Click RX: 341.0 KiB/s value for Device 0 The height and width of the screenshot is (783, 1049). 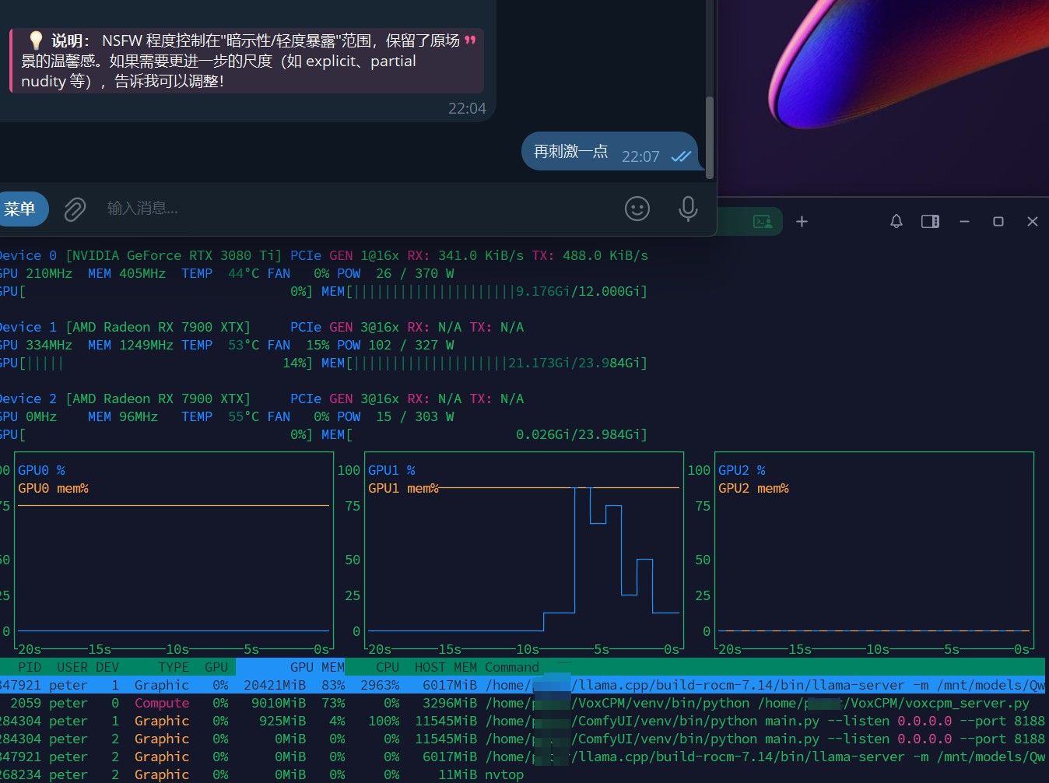coord(465,255)
